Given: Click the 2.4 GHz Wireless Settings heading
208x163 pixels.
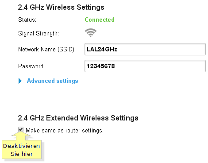Looking at the screenshot, I should coord(61,7).
